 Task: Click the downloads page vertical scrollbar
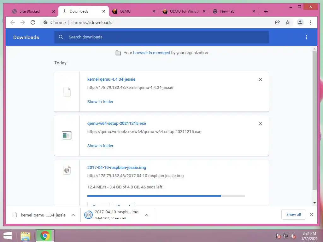point(314,121)
